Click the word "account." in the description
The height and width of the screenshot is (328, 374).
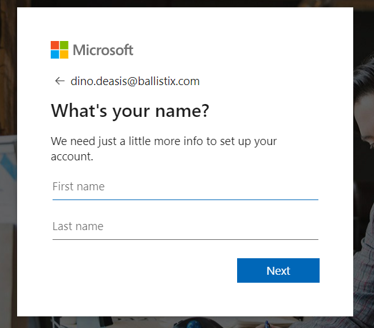(71, 157)
